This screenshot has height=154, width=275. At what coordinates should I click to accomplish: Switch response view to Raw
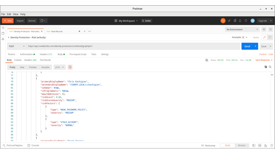coord(22,67)
